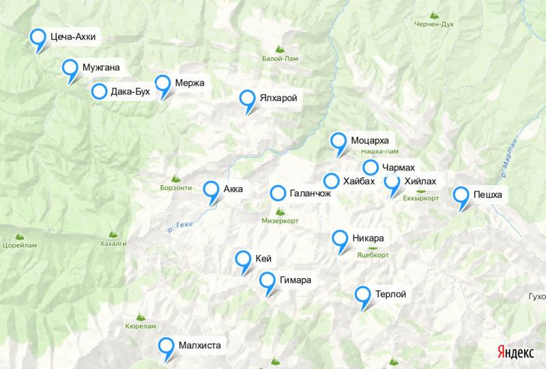Click the Балой-Лам mountain peak icon

[280, 49]
